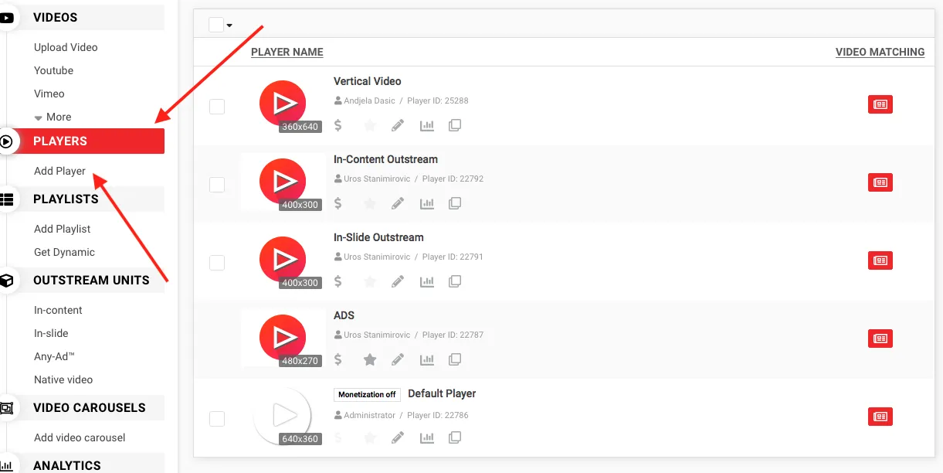Click the duplicate copy icon for Default Player
943x473 pixels.
tap(455, 438)
